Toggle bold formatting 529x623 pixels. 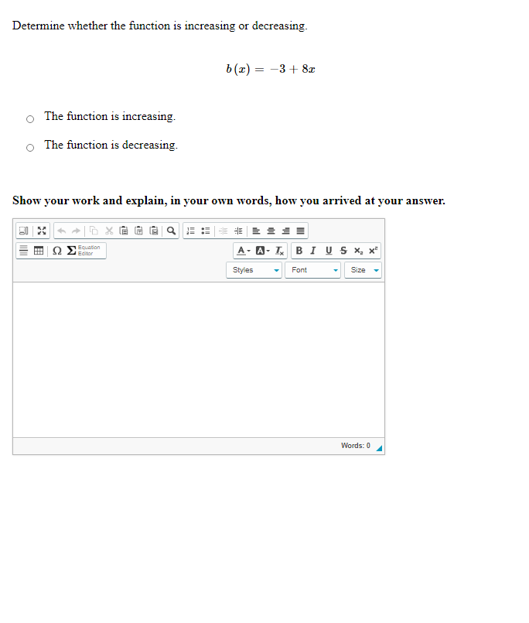pyautogui.click(x=299, y=250)
